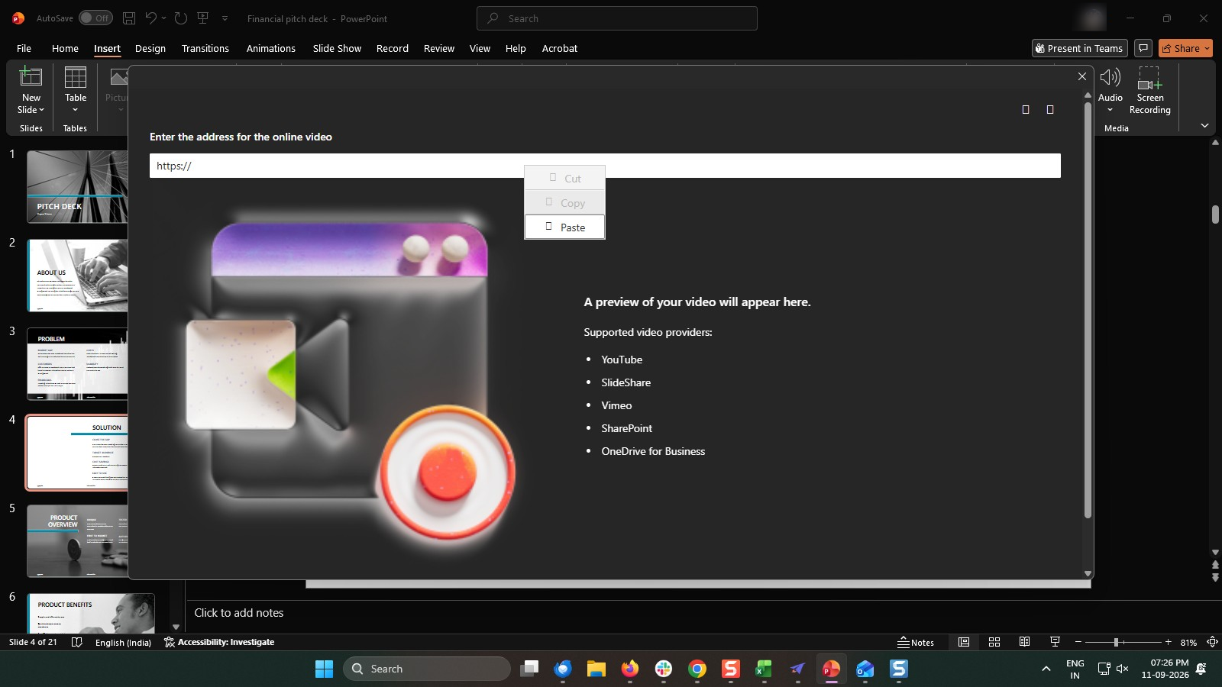Click the Save icon in title bar
The height and width of the screenshot is (687, 1222).
click(x=129, y=18)
